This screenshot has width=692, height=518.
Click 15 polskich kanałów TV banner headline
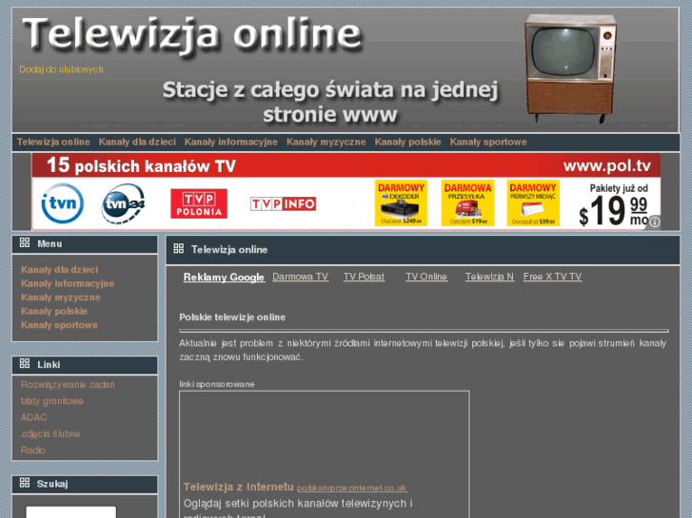(x=141, y=165)
